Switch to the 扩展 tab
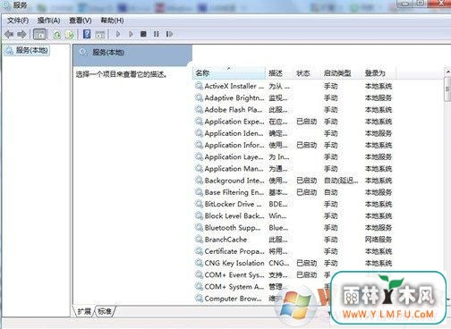451x329 pixels. click(x=84, y=311)
